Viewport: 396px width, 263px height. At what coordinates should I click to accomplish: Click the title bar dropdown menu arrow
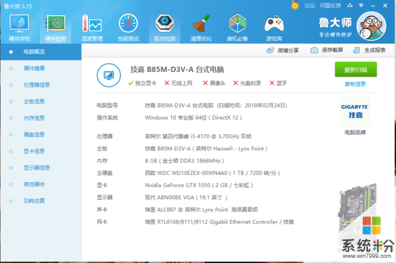click(361, 5)
